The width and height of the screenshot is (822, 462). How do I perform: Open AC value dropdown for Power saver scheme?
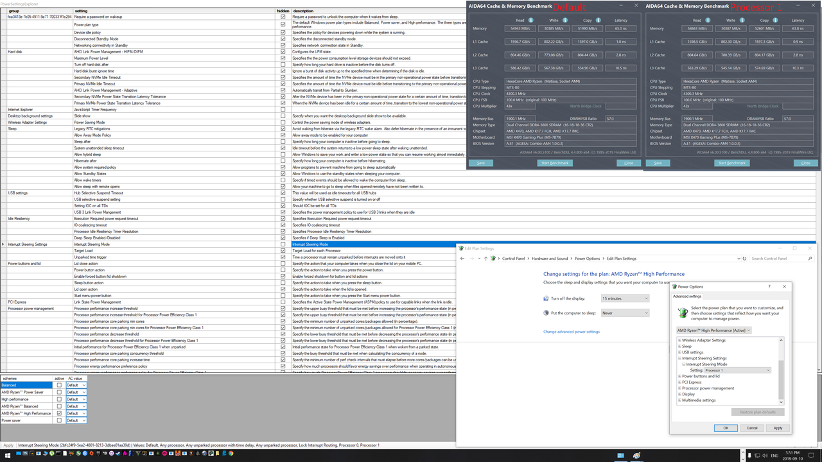pyautogui.click(x=76, y=420)
